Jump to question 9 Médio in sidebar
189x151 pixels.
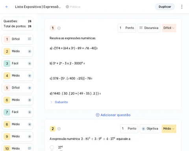17,136
